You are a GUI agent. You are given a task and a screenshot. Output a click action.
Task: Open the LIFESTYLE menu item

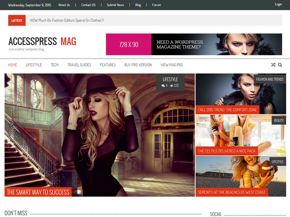[34, 65]
